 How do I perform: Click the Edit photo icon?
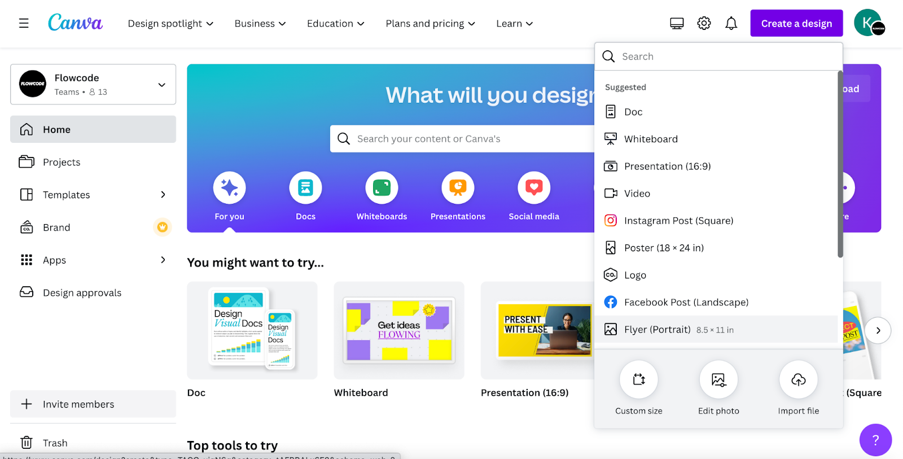tap(718, 379)
